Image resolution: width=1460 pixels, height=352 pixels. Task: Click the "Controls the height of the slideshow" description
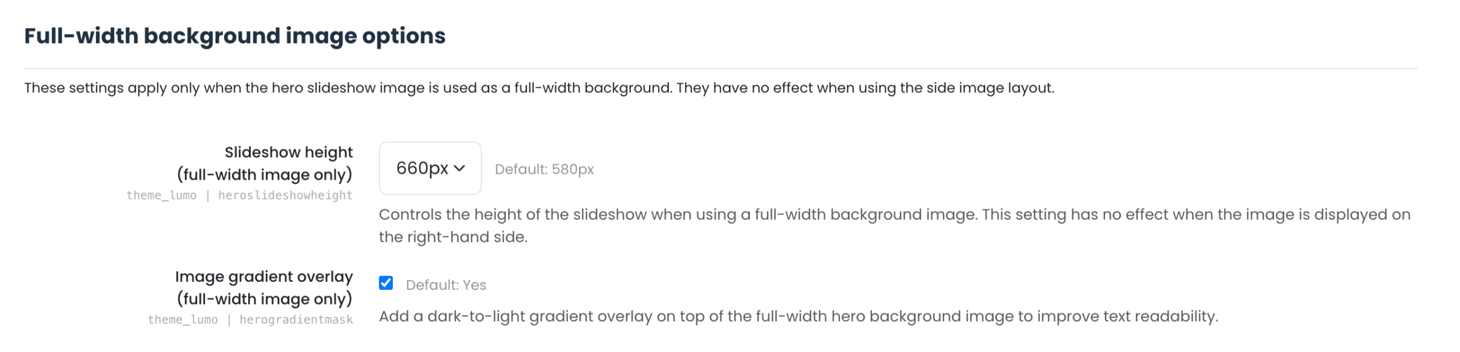[x=894, y=215]
